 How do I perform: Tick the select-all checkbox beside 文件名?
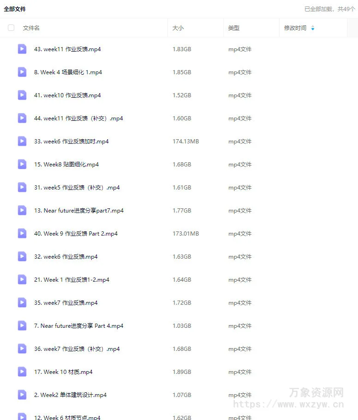coord(11,28)
